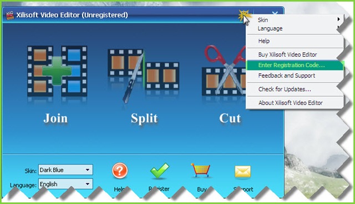Open the Skin dropdown showing Dark Blue
This screenshot has width=355, height=204.
pyautogui.click(x=65, y=170)
